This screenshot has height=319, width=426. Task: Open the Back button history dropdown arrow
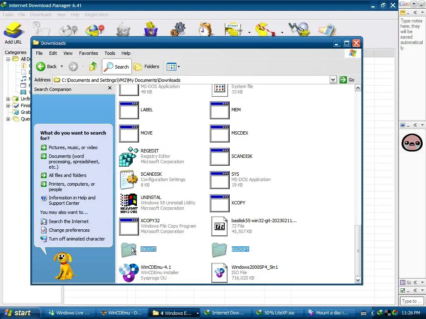pos(62,66)
